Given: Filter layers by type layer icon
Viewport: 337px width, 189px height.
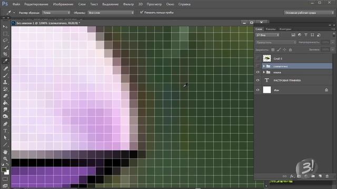Looking at the screenshot, I should [x=306, y=35].
